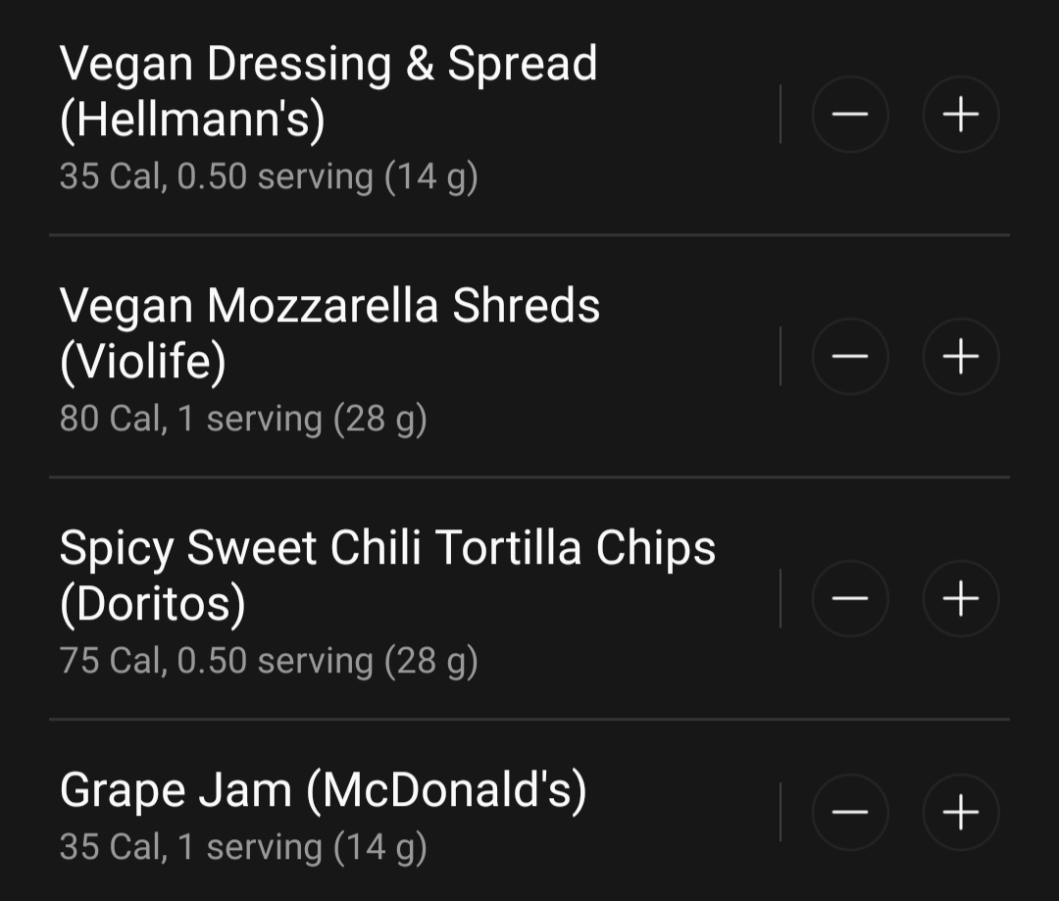Viewport: 1059px width, 901px height.
Task: Tap the 80 Cal, 1 serving details
Action: (x=242, y=419)
